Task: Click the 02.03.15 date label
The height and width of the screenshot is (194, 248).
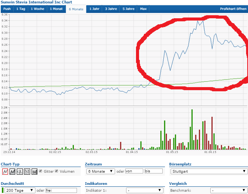Action: [91, 152]
